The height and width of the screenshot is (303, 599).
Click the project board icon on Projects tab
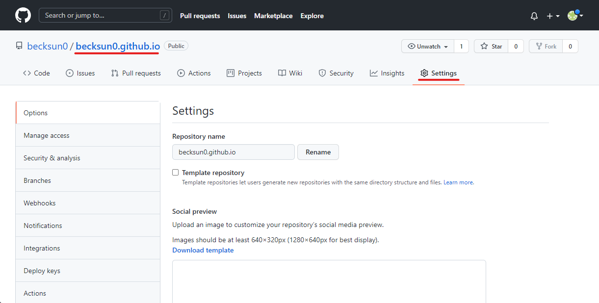231,73
